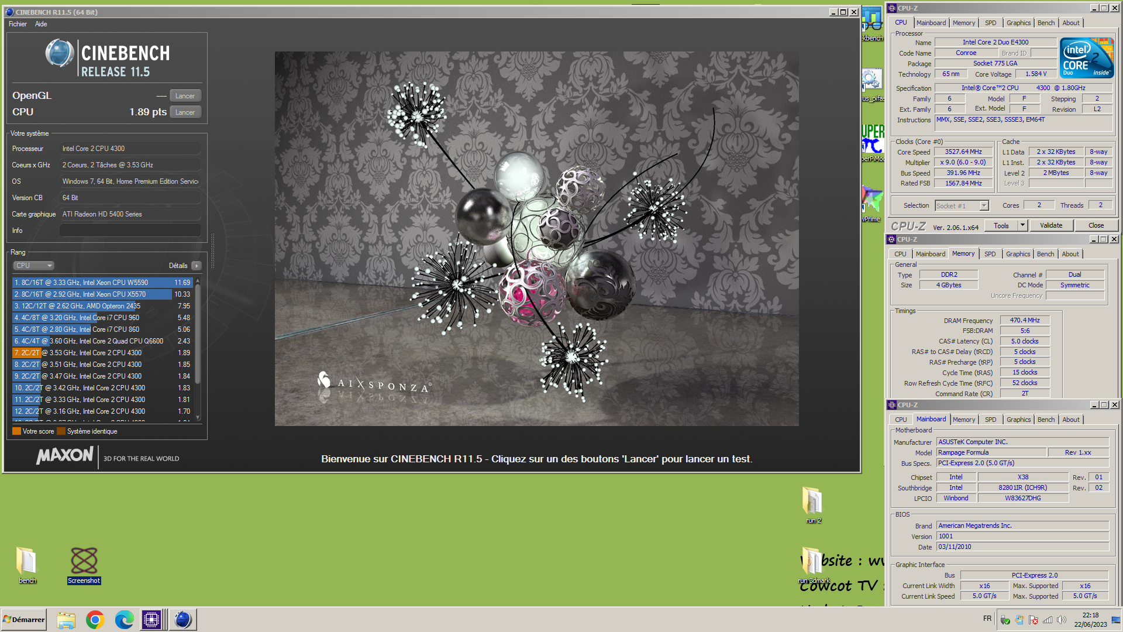Screen dimensions: 1123x632
Task: Click the 'Système identique' legend swatch
Action: 61,431
